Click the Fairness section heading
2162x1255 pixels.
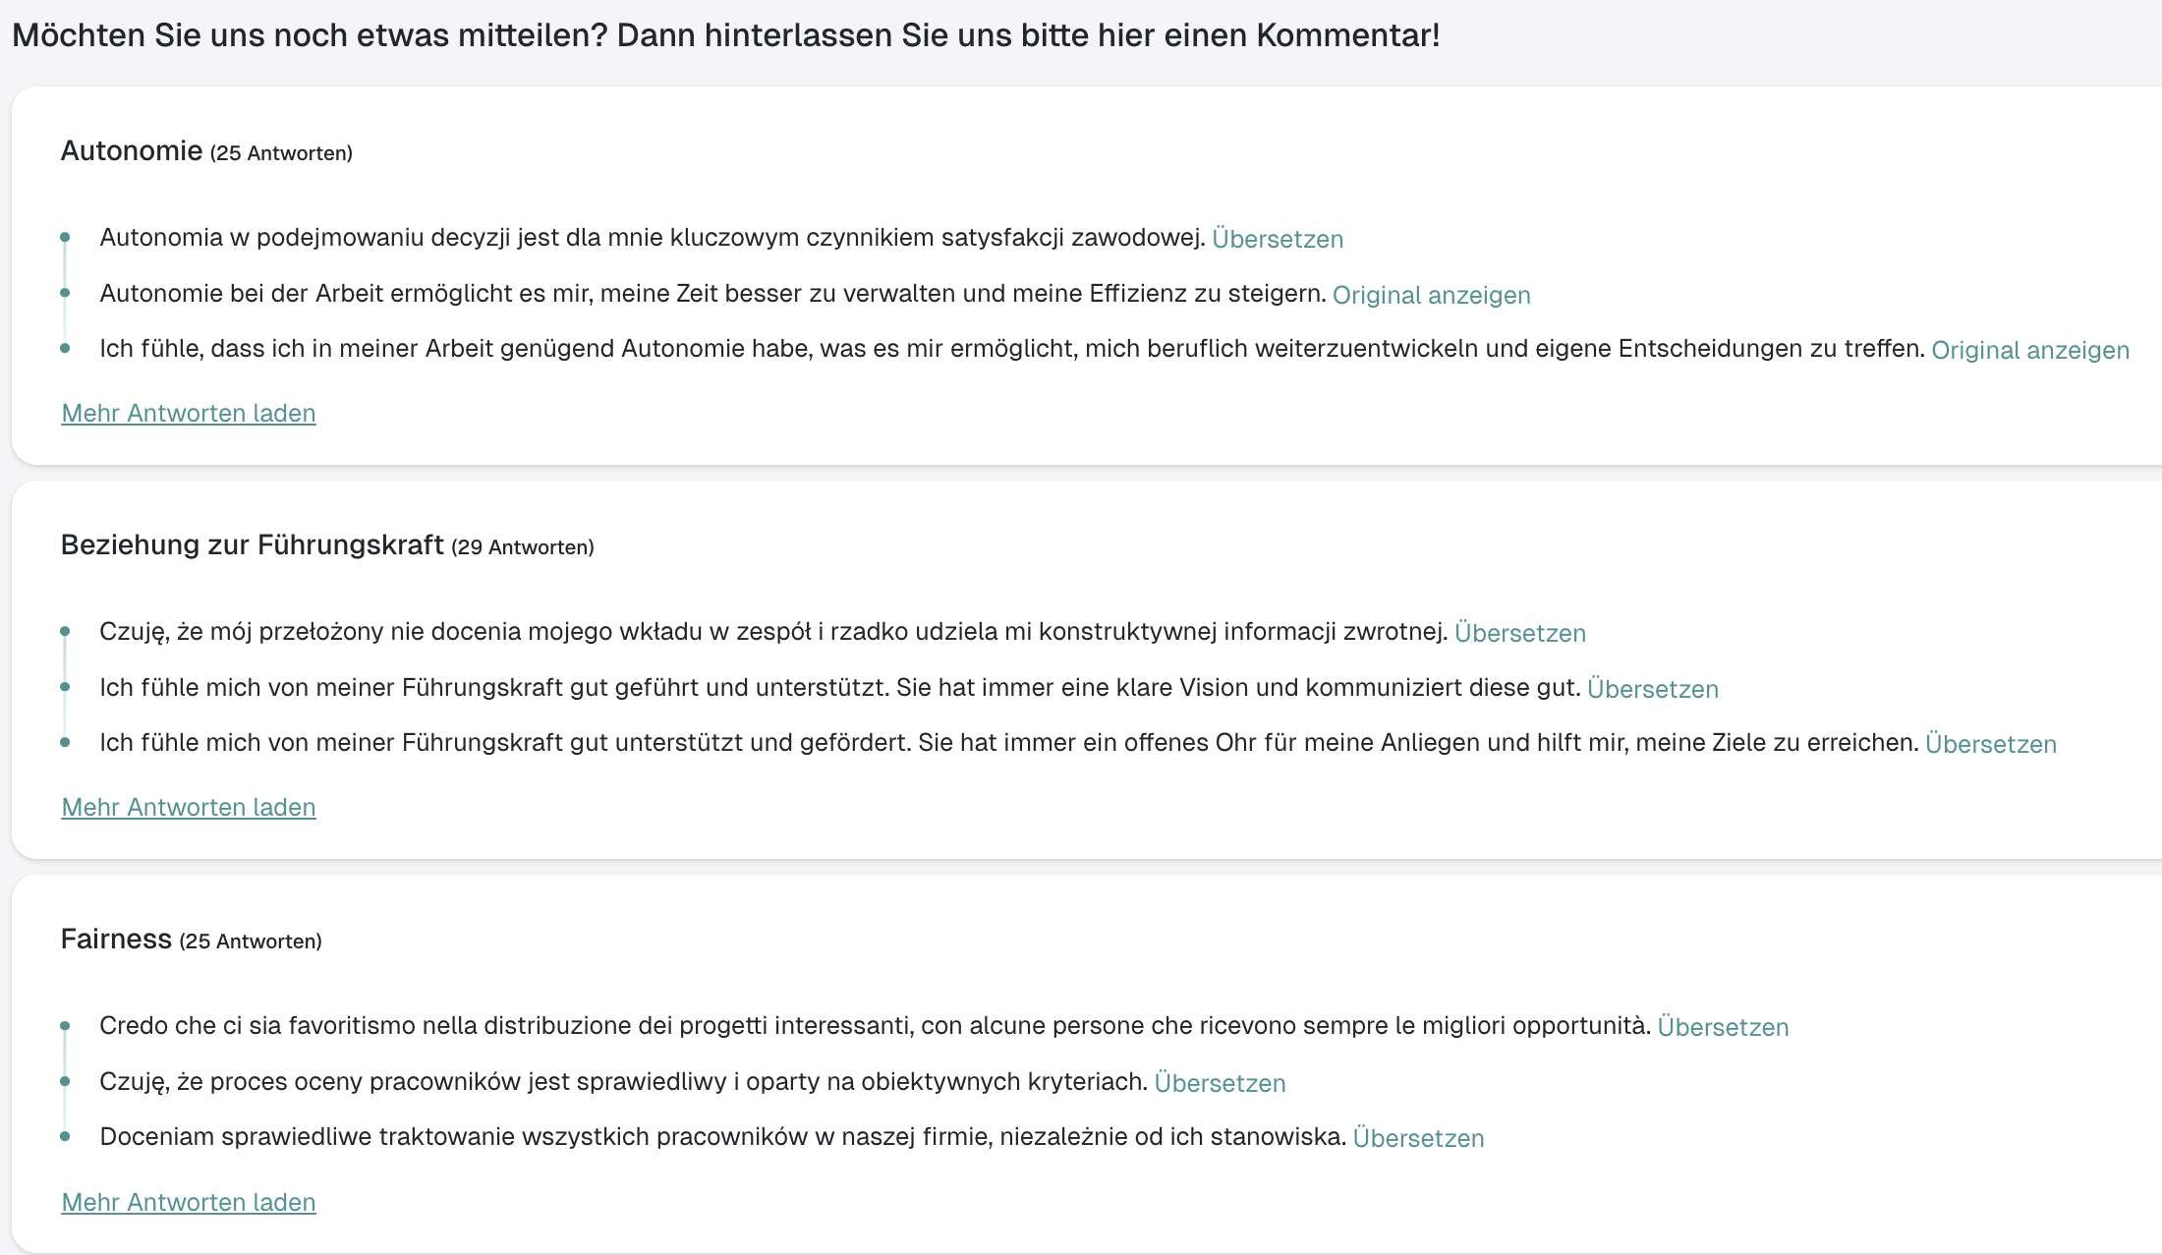[116, 939]
